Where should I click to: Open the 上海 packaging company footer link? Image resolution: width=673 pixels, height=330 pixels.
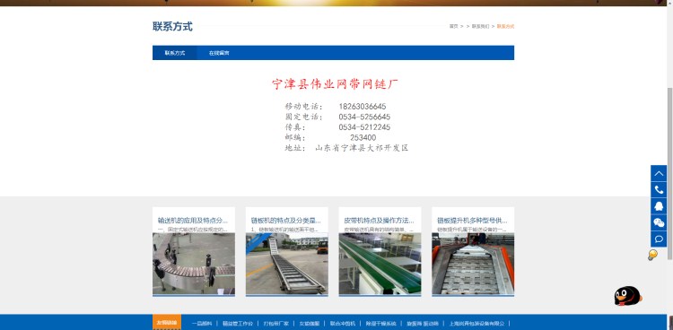(x=476, y=323)
